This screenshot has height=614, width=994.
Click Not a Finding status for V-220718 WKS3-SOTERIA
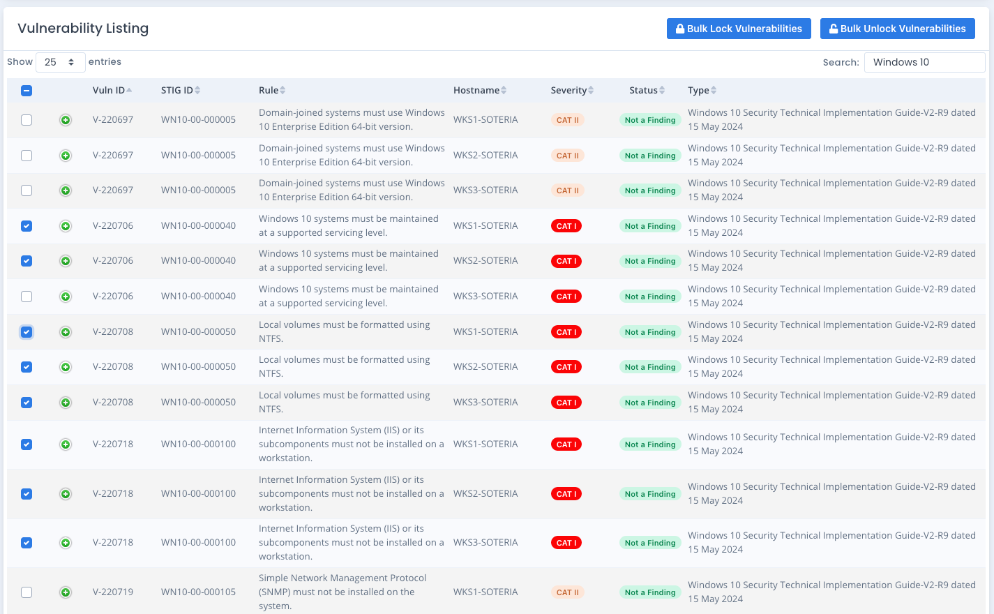point(650,543)
